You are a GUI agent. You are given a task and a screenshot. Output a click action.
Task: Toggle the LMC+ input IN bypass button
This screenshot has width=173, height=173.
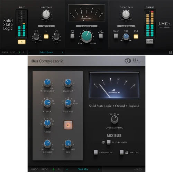point(22,42)
